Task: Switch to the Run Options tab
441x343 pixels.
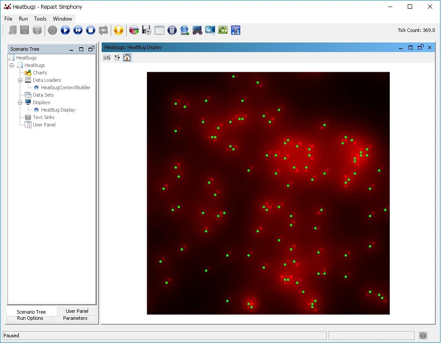Action: click(x=30, y=318)
